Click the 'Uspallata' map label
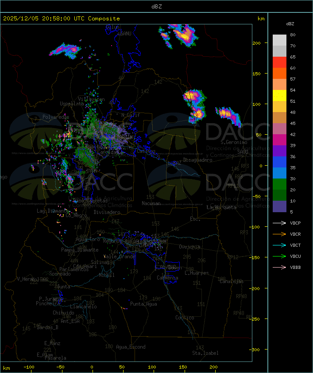The image size is (313, 373). pos(72,104)
